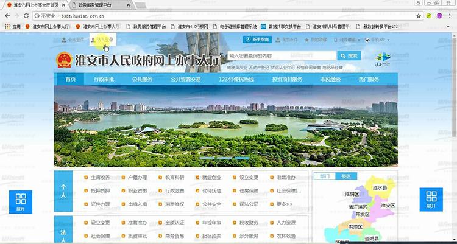
Task: Switch to the 县区 map tab
Action: coord(346,176)
